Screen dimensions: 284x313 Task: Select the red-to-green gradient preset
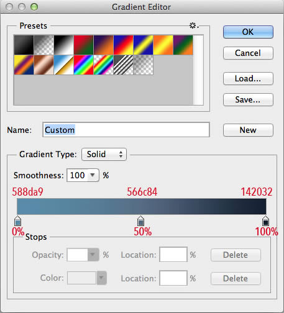[84, 45]
